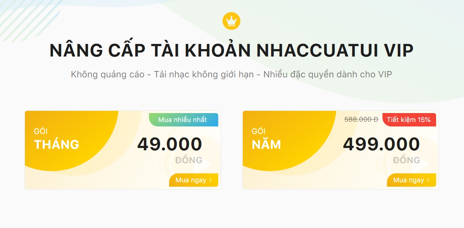Image resolution: width=464 pixels, height=228 pixels.
Task: Click the arrow in monthly Mua ngay
Action: click(x=210, y=180)
